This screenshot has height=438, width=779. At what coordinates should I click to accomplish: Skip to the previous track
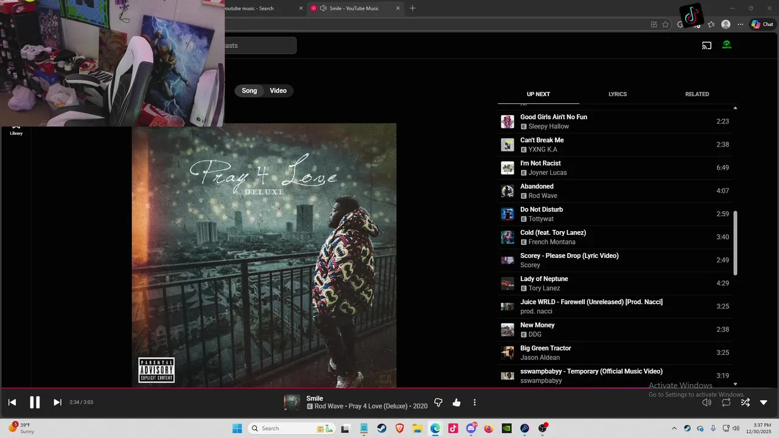(x=12, y=402)
